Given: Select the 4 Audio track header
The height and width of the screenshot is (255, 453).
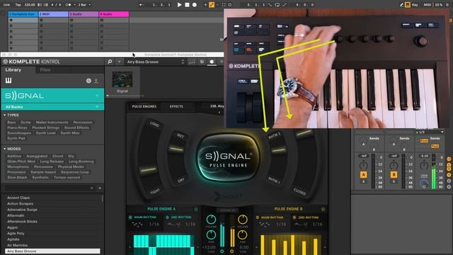Looking at the screenshot, I should pyautogui.click(x=114, y=14).
